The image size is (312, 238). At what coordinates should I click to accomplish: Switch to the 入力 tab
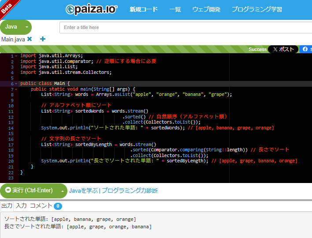pos(21,206)
